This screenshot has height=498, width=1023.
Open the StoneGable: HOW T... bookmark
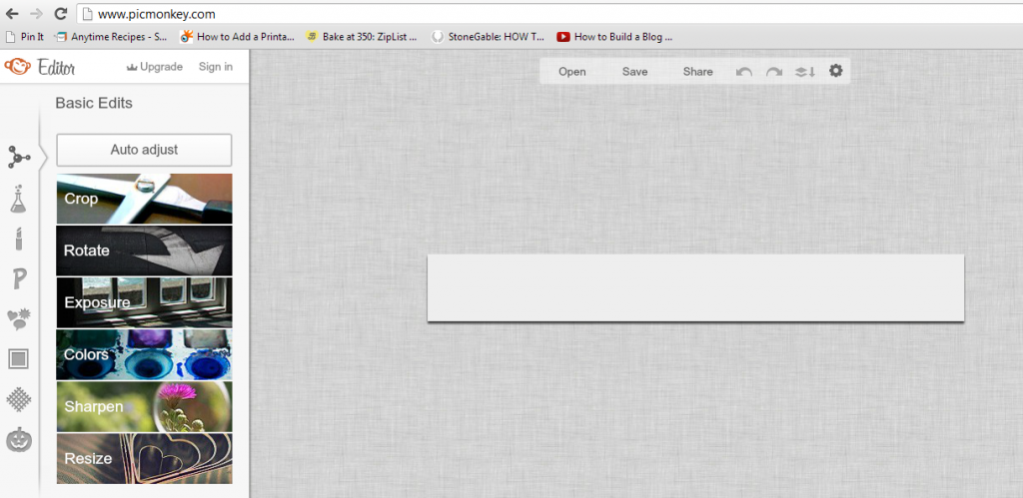pos(489,37)
